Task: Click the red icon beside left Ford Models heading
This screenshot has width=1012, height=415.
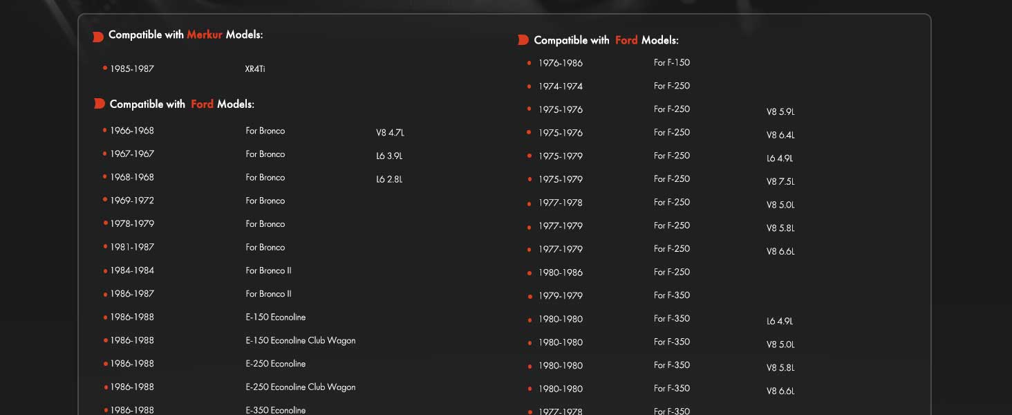Action: coord(99,104)
